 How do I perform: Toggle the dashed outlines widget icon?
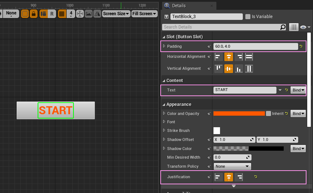(x=25, y=14)
